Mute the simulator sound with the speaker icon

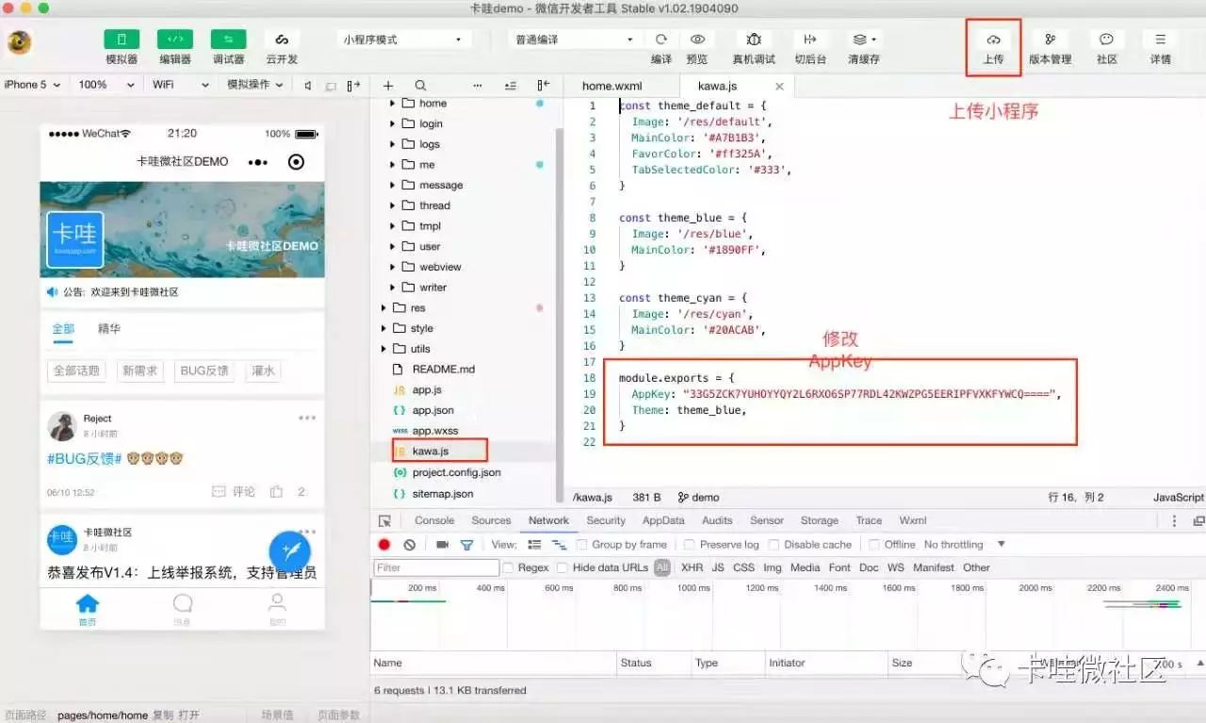coord(307,85)
